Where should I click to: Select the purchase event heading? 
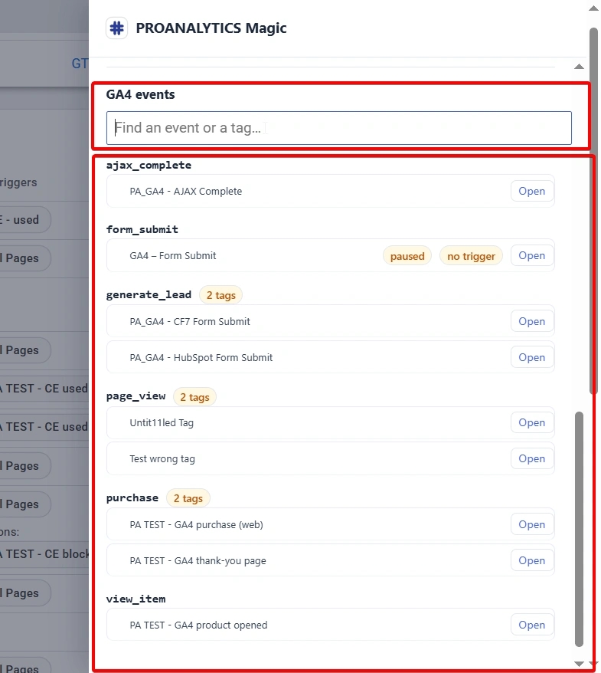click(x=132, y=498)
